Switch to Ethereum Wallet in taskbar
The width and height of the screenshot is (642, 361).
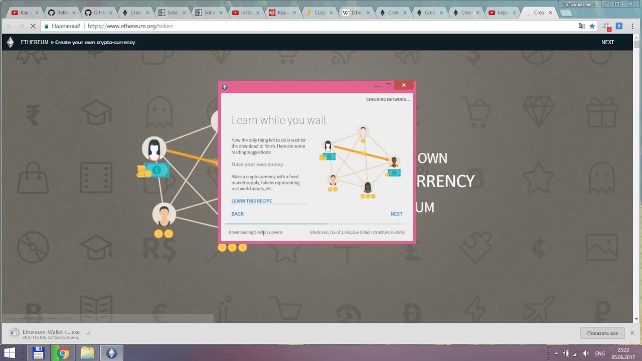click(x=111, y=353)
